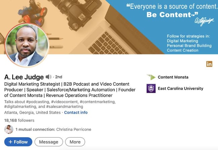Open the Content Monsta company logo
The height and width of the screenshot is (150, 218).
151,77
